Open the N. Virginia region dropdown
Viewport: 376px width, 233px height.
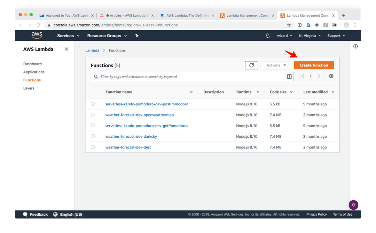(x=310, y=35)
